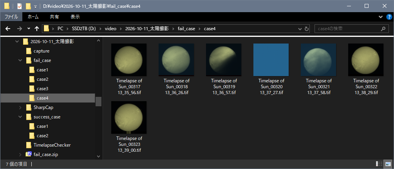
Task: Expand the SharpCap tree node
Action: click(20, 107)
